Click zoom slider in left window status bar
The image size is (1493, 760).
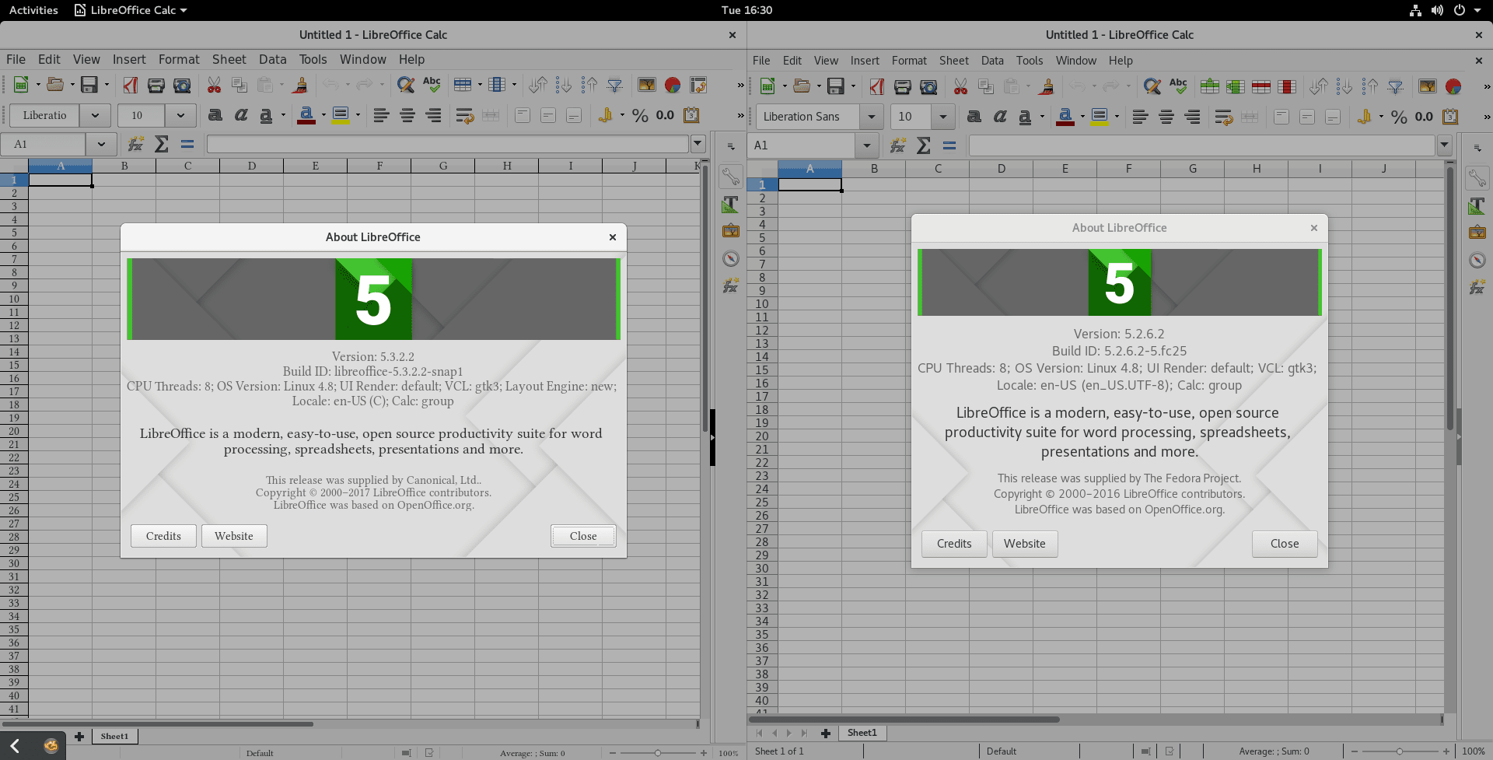point(658,753)
